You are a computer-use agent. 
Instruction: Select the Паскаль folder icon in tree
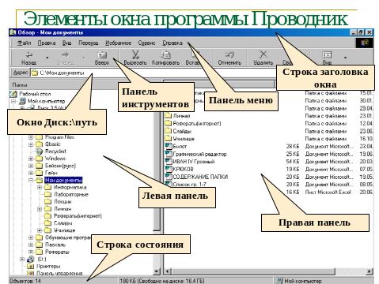[40, 245]
